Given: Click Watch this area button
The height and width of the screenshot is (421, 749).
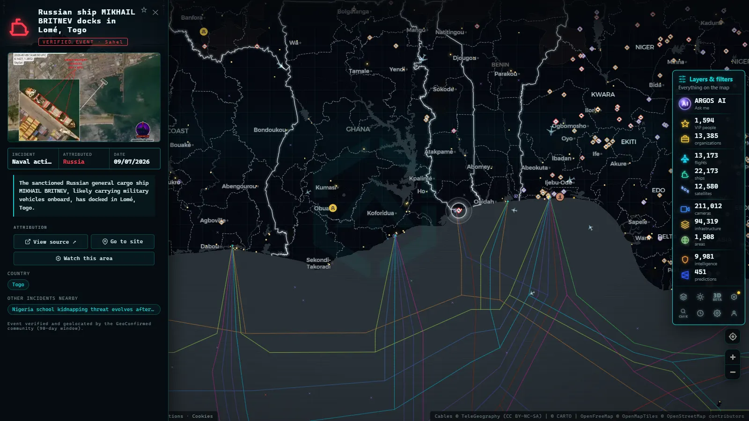Looking at the screenshot, I should tap(84, 258).
